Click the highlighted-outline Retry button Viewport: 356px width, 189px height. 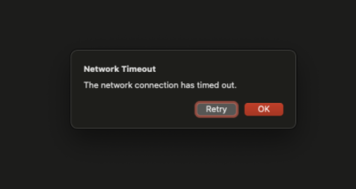click(x=216, y=109)
